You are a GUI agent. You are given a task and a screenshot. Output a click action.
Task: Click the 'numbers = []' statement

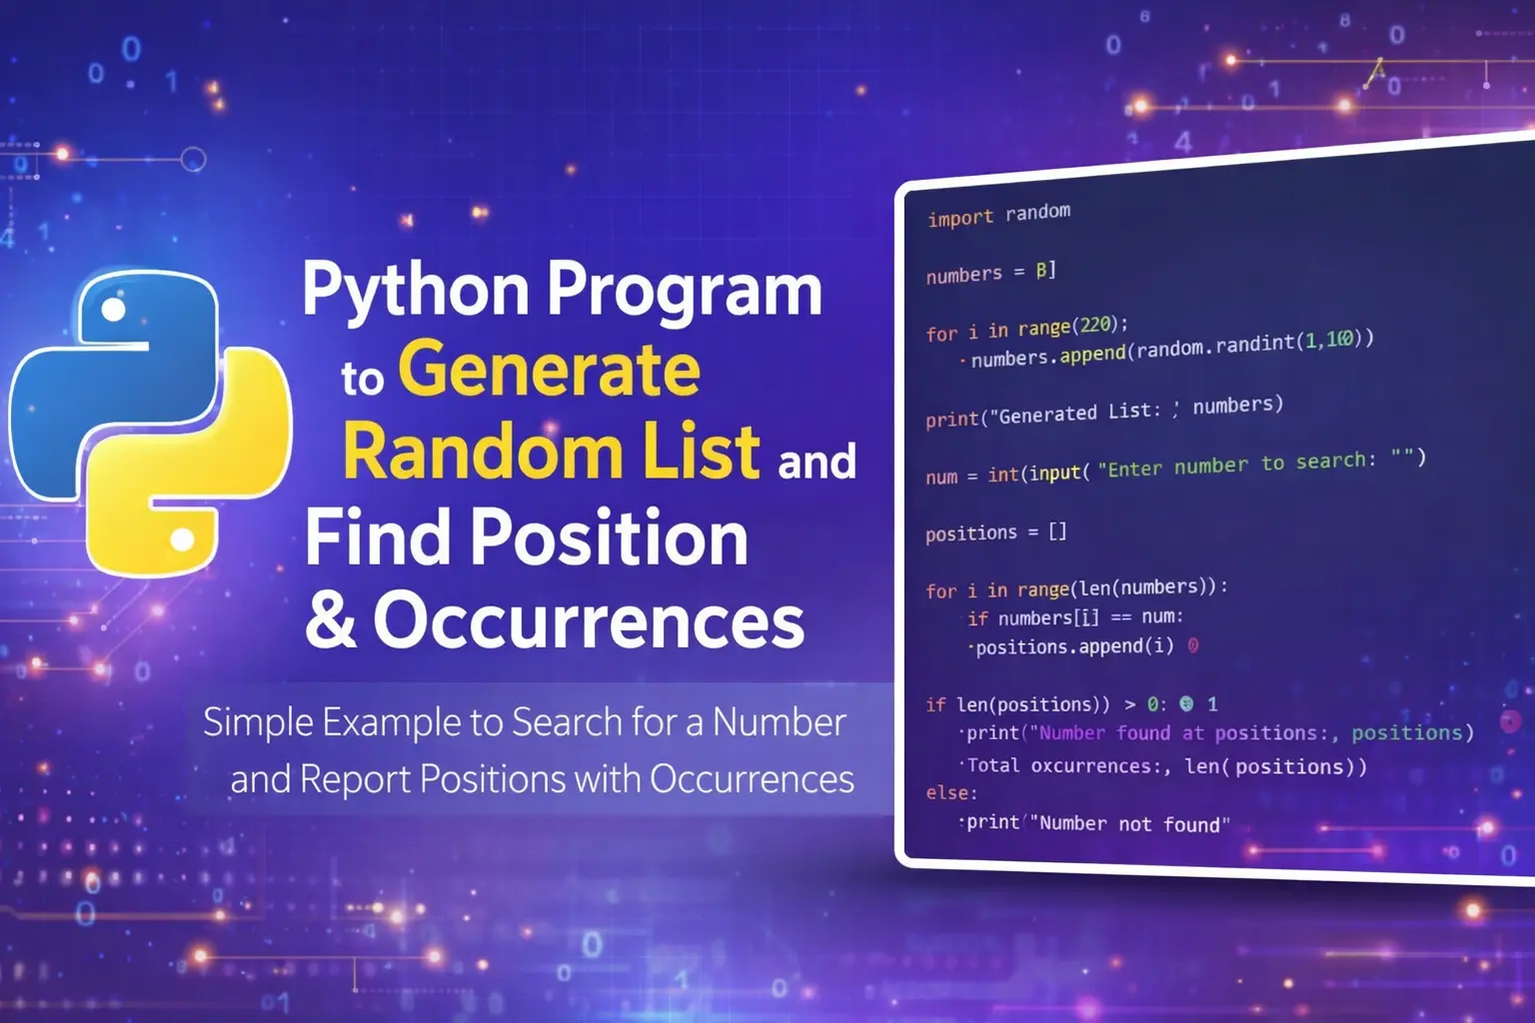pos(992,271)
